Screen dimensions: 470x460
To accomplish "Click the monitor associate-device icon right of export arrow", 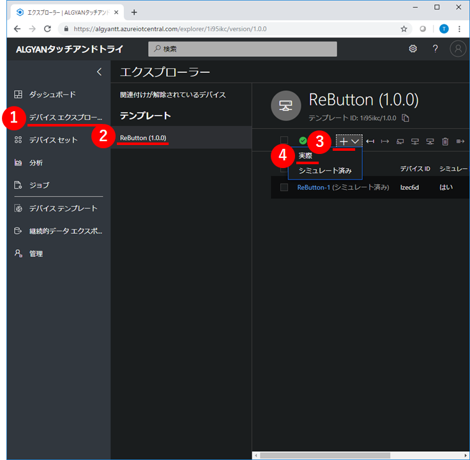I will point(400,141).
